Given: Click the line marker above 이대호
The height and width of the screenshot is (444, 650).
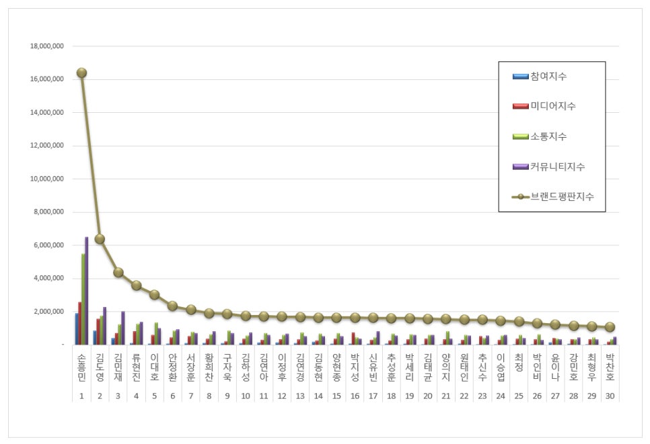Looking at the screenshot, I should tap(155, 295).
